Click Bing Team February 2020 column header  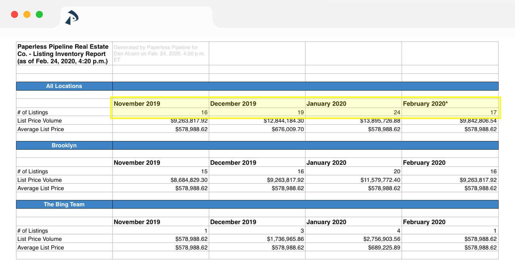(x=424, y=222)
